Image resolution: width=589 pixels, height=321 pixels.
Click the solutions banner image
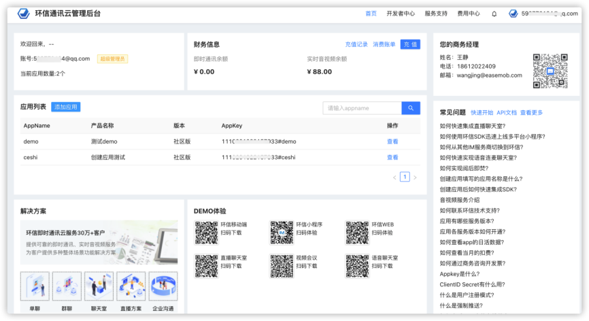(x=99, y=242)
